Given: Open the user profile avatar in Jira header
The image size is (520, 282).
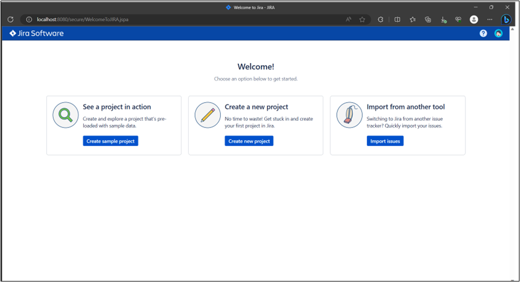Looking at the screenshot, I should pos(498,33).
